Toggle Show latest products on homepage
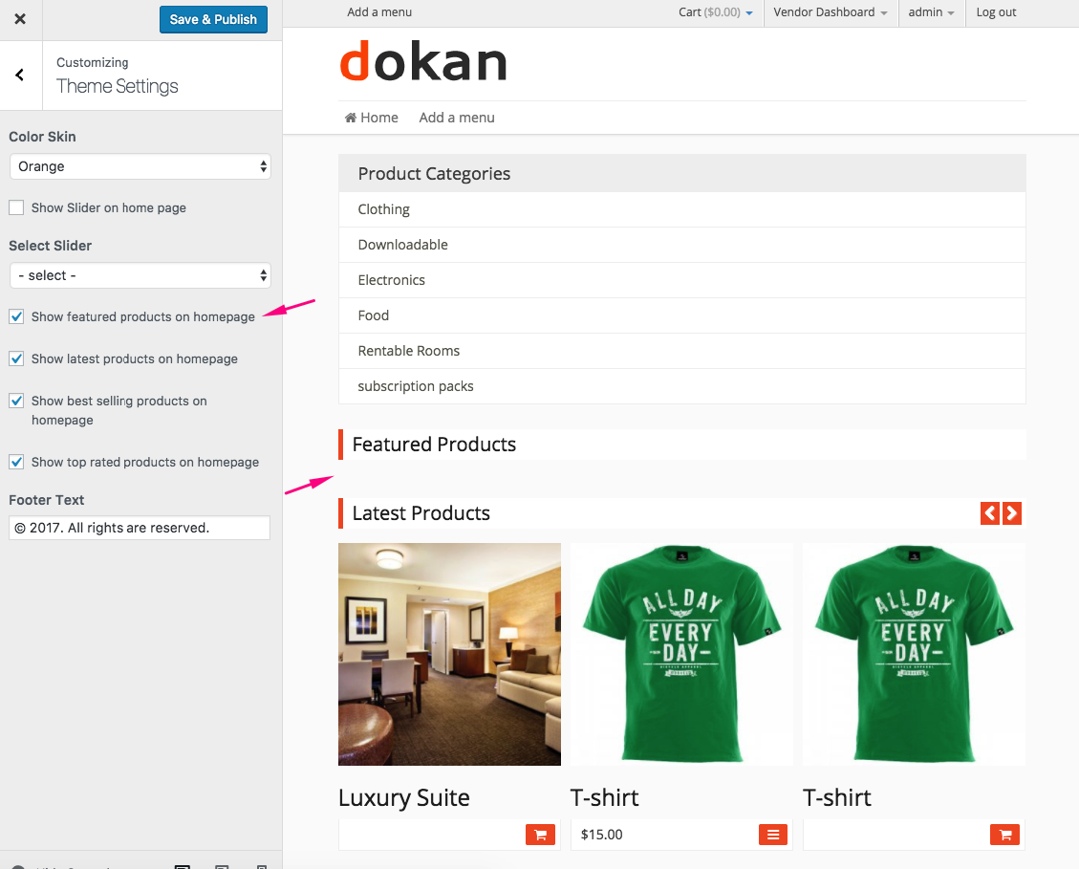 click(x=16, y=358)
